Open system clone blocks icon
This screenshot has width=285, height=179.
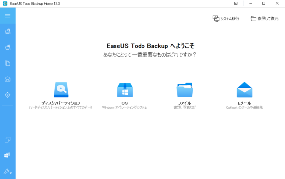(7, 155)
